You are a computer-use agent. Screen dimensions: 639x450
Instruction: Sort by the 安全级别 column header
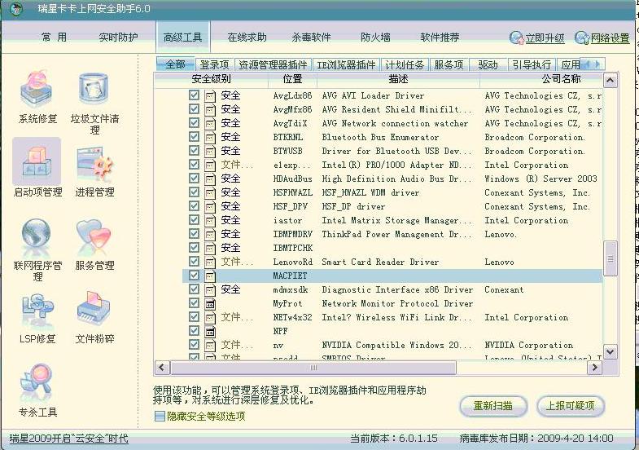tap(211, 79)
